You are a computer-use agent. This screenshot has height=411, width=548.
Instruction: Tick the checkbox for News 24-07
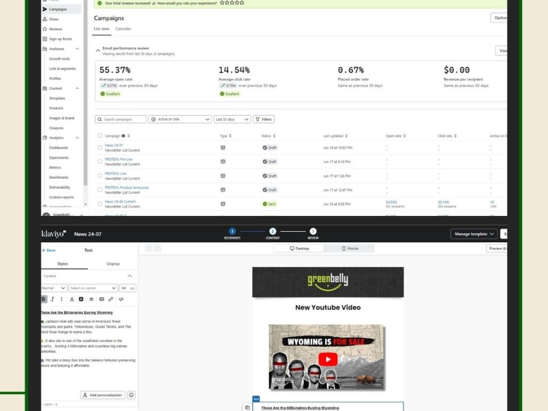[x=100, y=147]
